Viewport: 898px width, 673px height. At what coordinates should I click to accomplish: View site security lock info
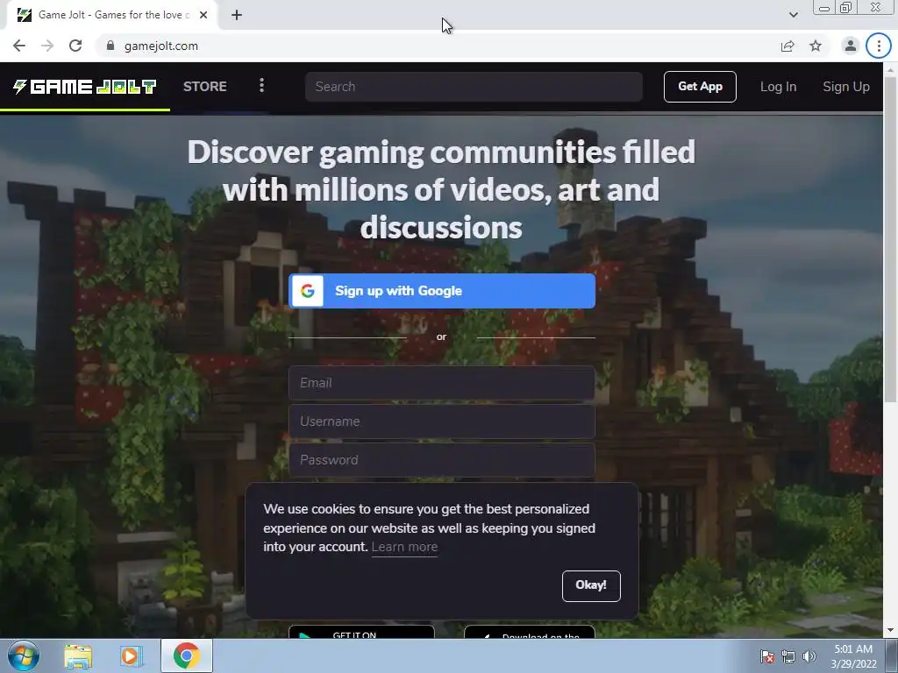click(110, 46)
